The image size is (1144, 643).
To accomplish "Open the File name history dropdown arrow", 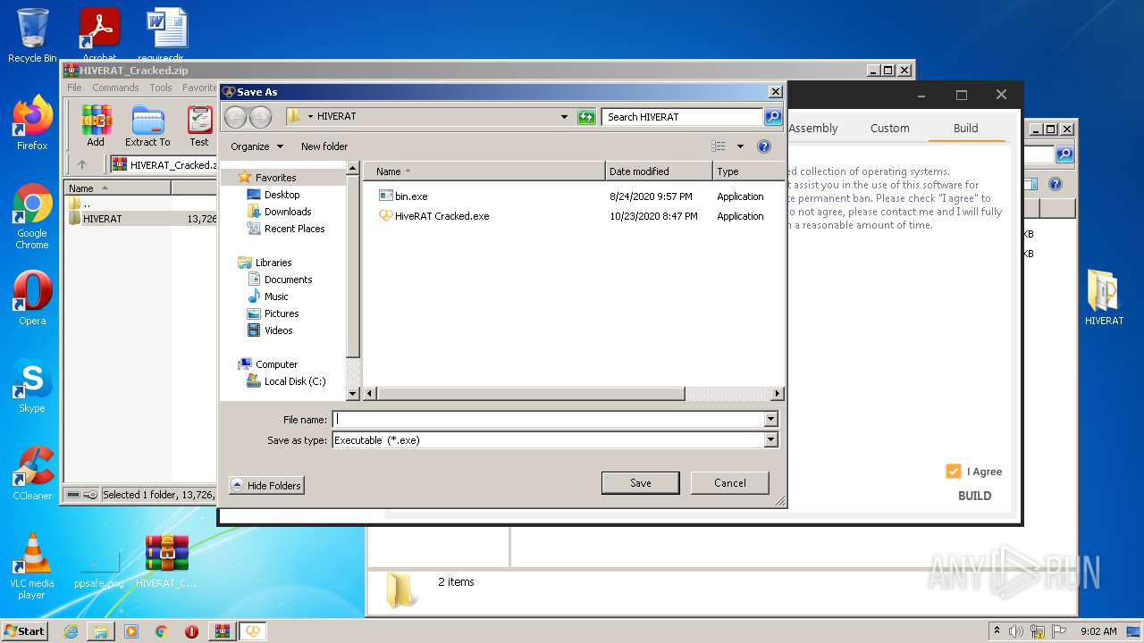I will (771, 419).
